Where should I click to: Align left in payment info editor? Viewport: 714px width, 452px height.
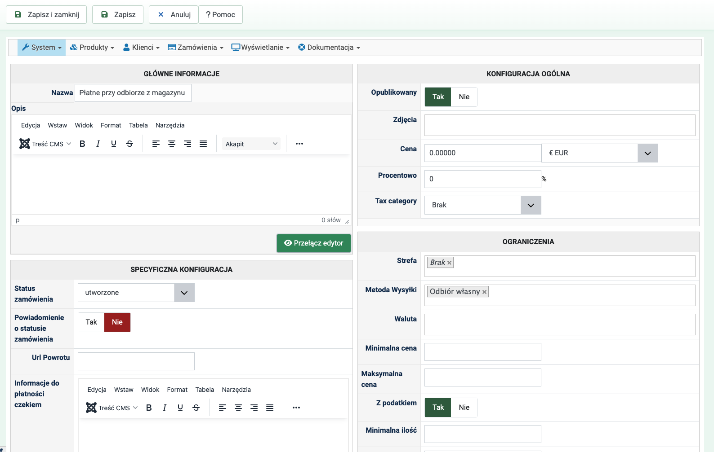tap(223, 408)
